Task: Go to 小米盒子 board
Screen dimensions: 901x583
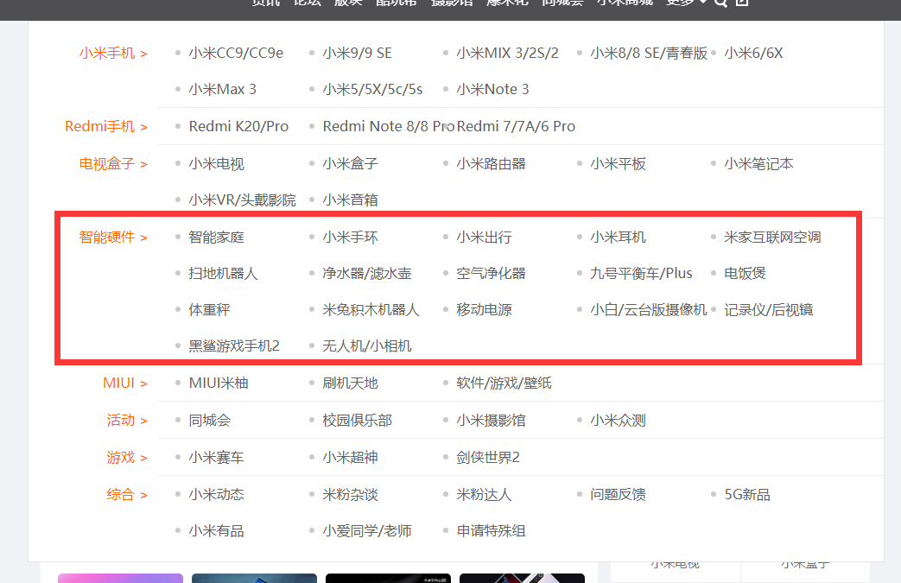Action: 351,164
